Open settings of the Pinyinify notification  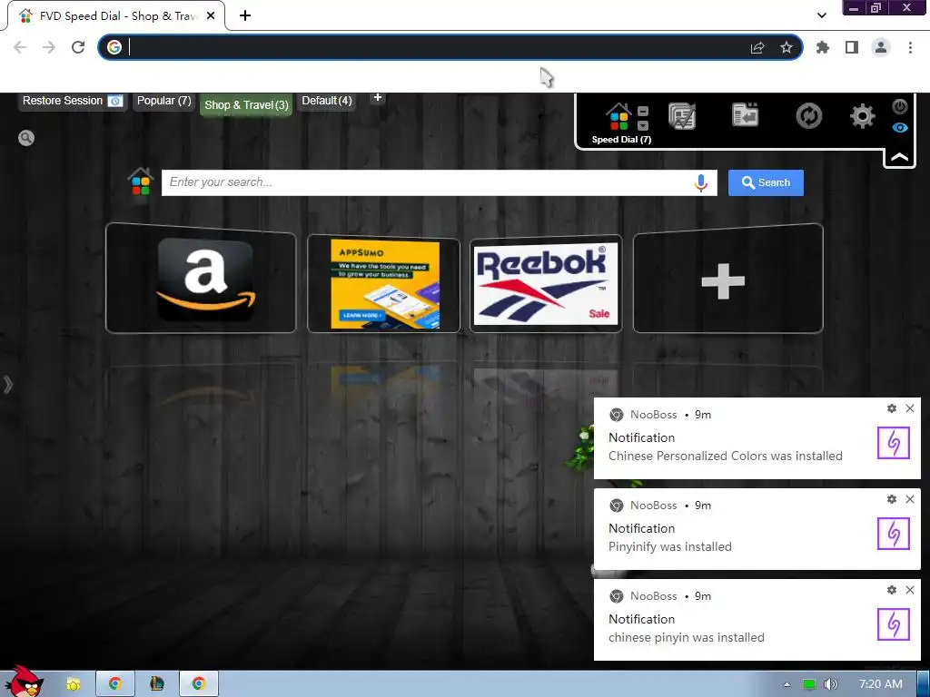point(892,499)
